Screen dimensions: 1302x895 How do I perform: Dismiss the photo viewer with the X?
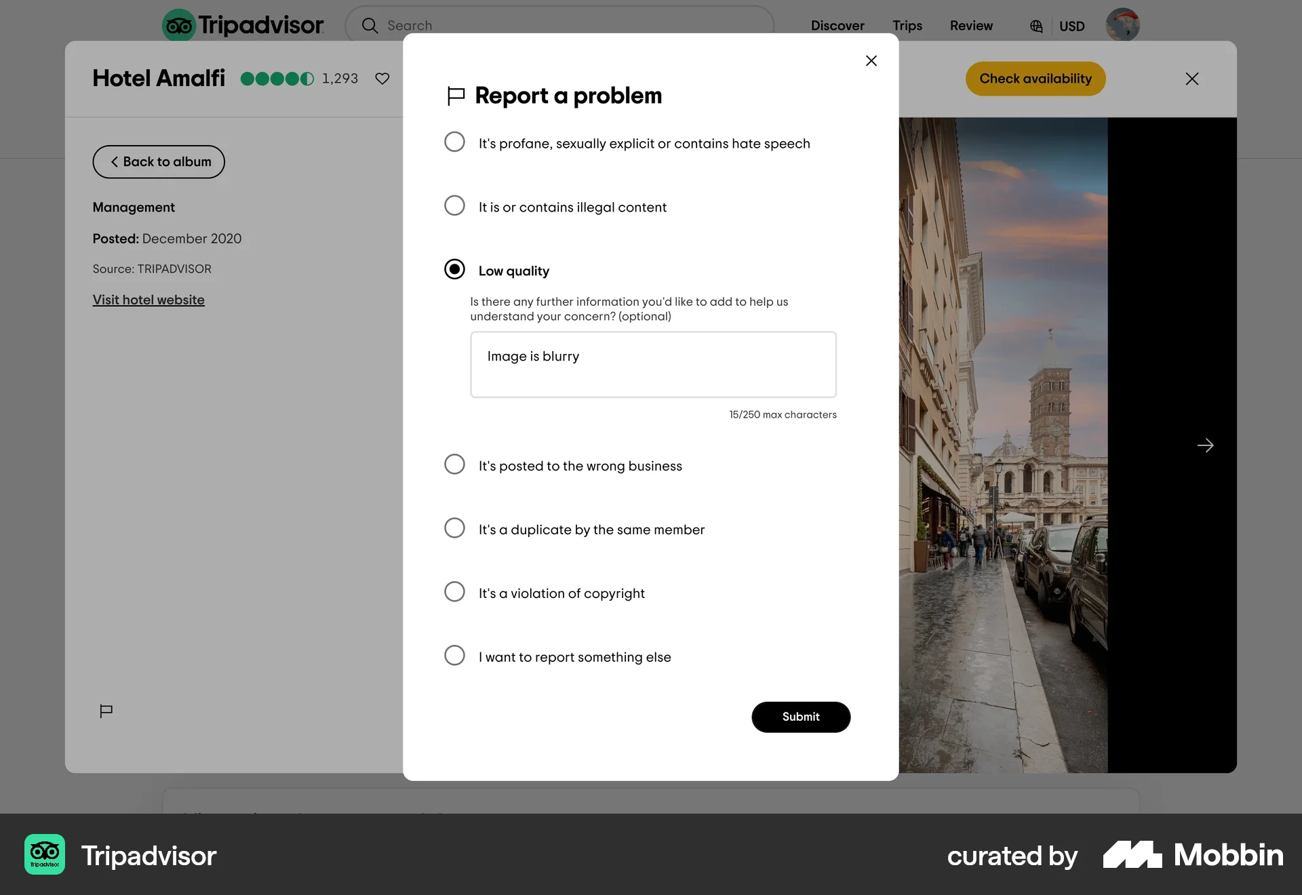pyautogui.click(x=1191, y=79)
